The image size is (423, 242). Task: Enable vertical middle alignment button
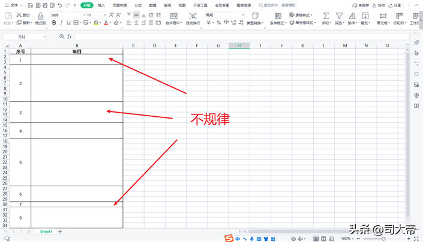pos(136,15)
